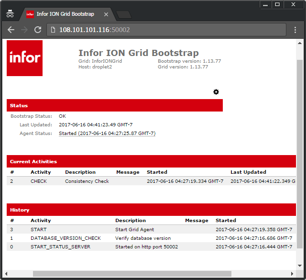Click the browser reload button
Viewport: 306px width, 280px height.
tap(38, 30)
